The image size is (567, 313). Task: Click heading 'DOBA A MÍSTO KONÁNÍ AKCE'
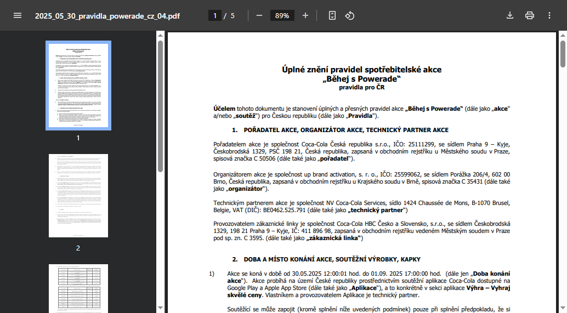click(x=288, y=259)
